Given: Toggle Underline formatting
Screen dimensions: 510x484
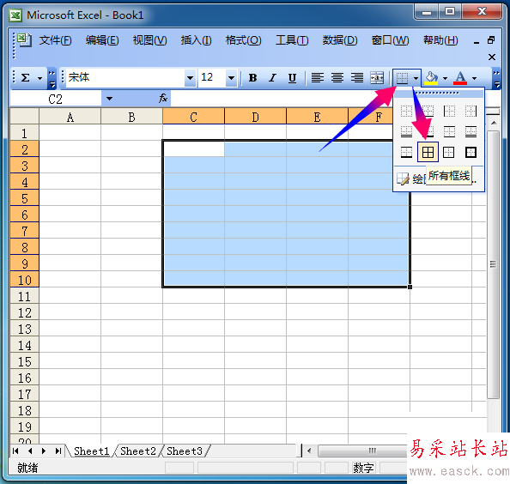Looking at the screenshot, I should 292,78.
